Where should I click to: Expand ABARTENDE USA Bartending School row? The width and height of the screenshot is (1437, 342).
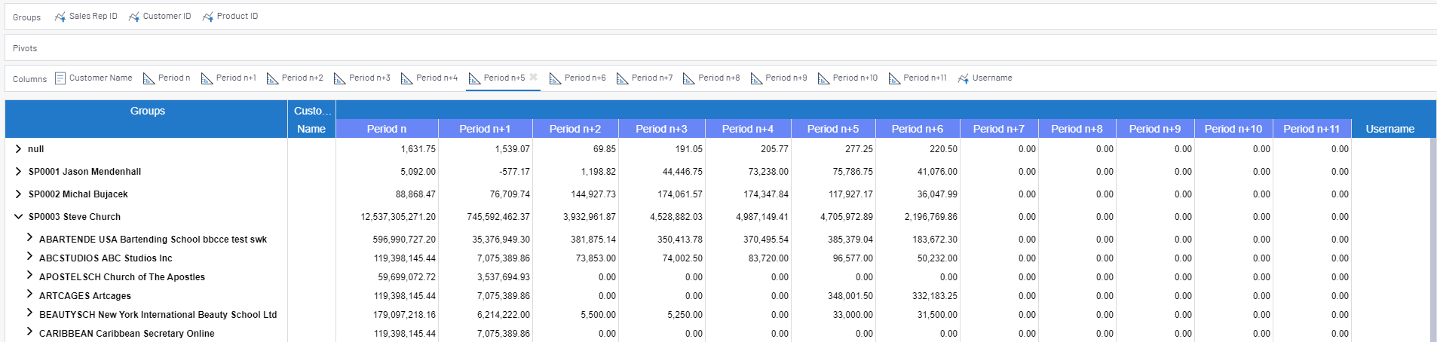click(29, 237)
